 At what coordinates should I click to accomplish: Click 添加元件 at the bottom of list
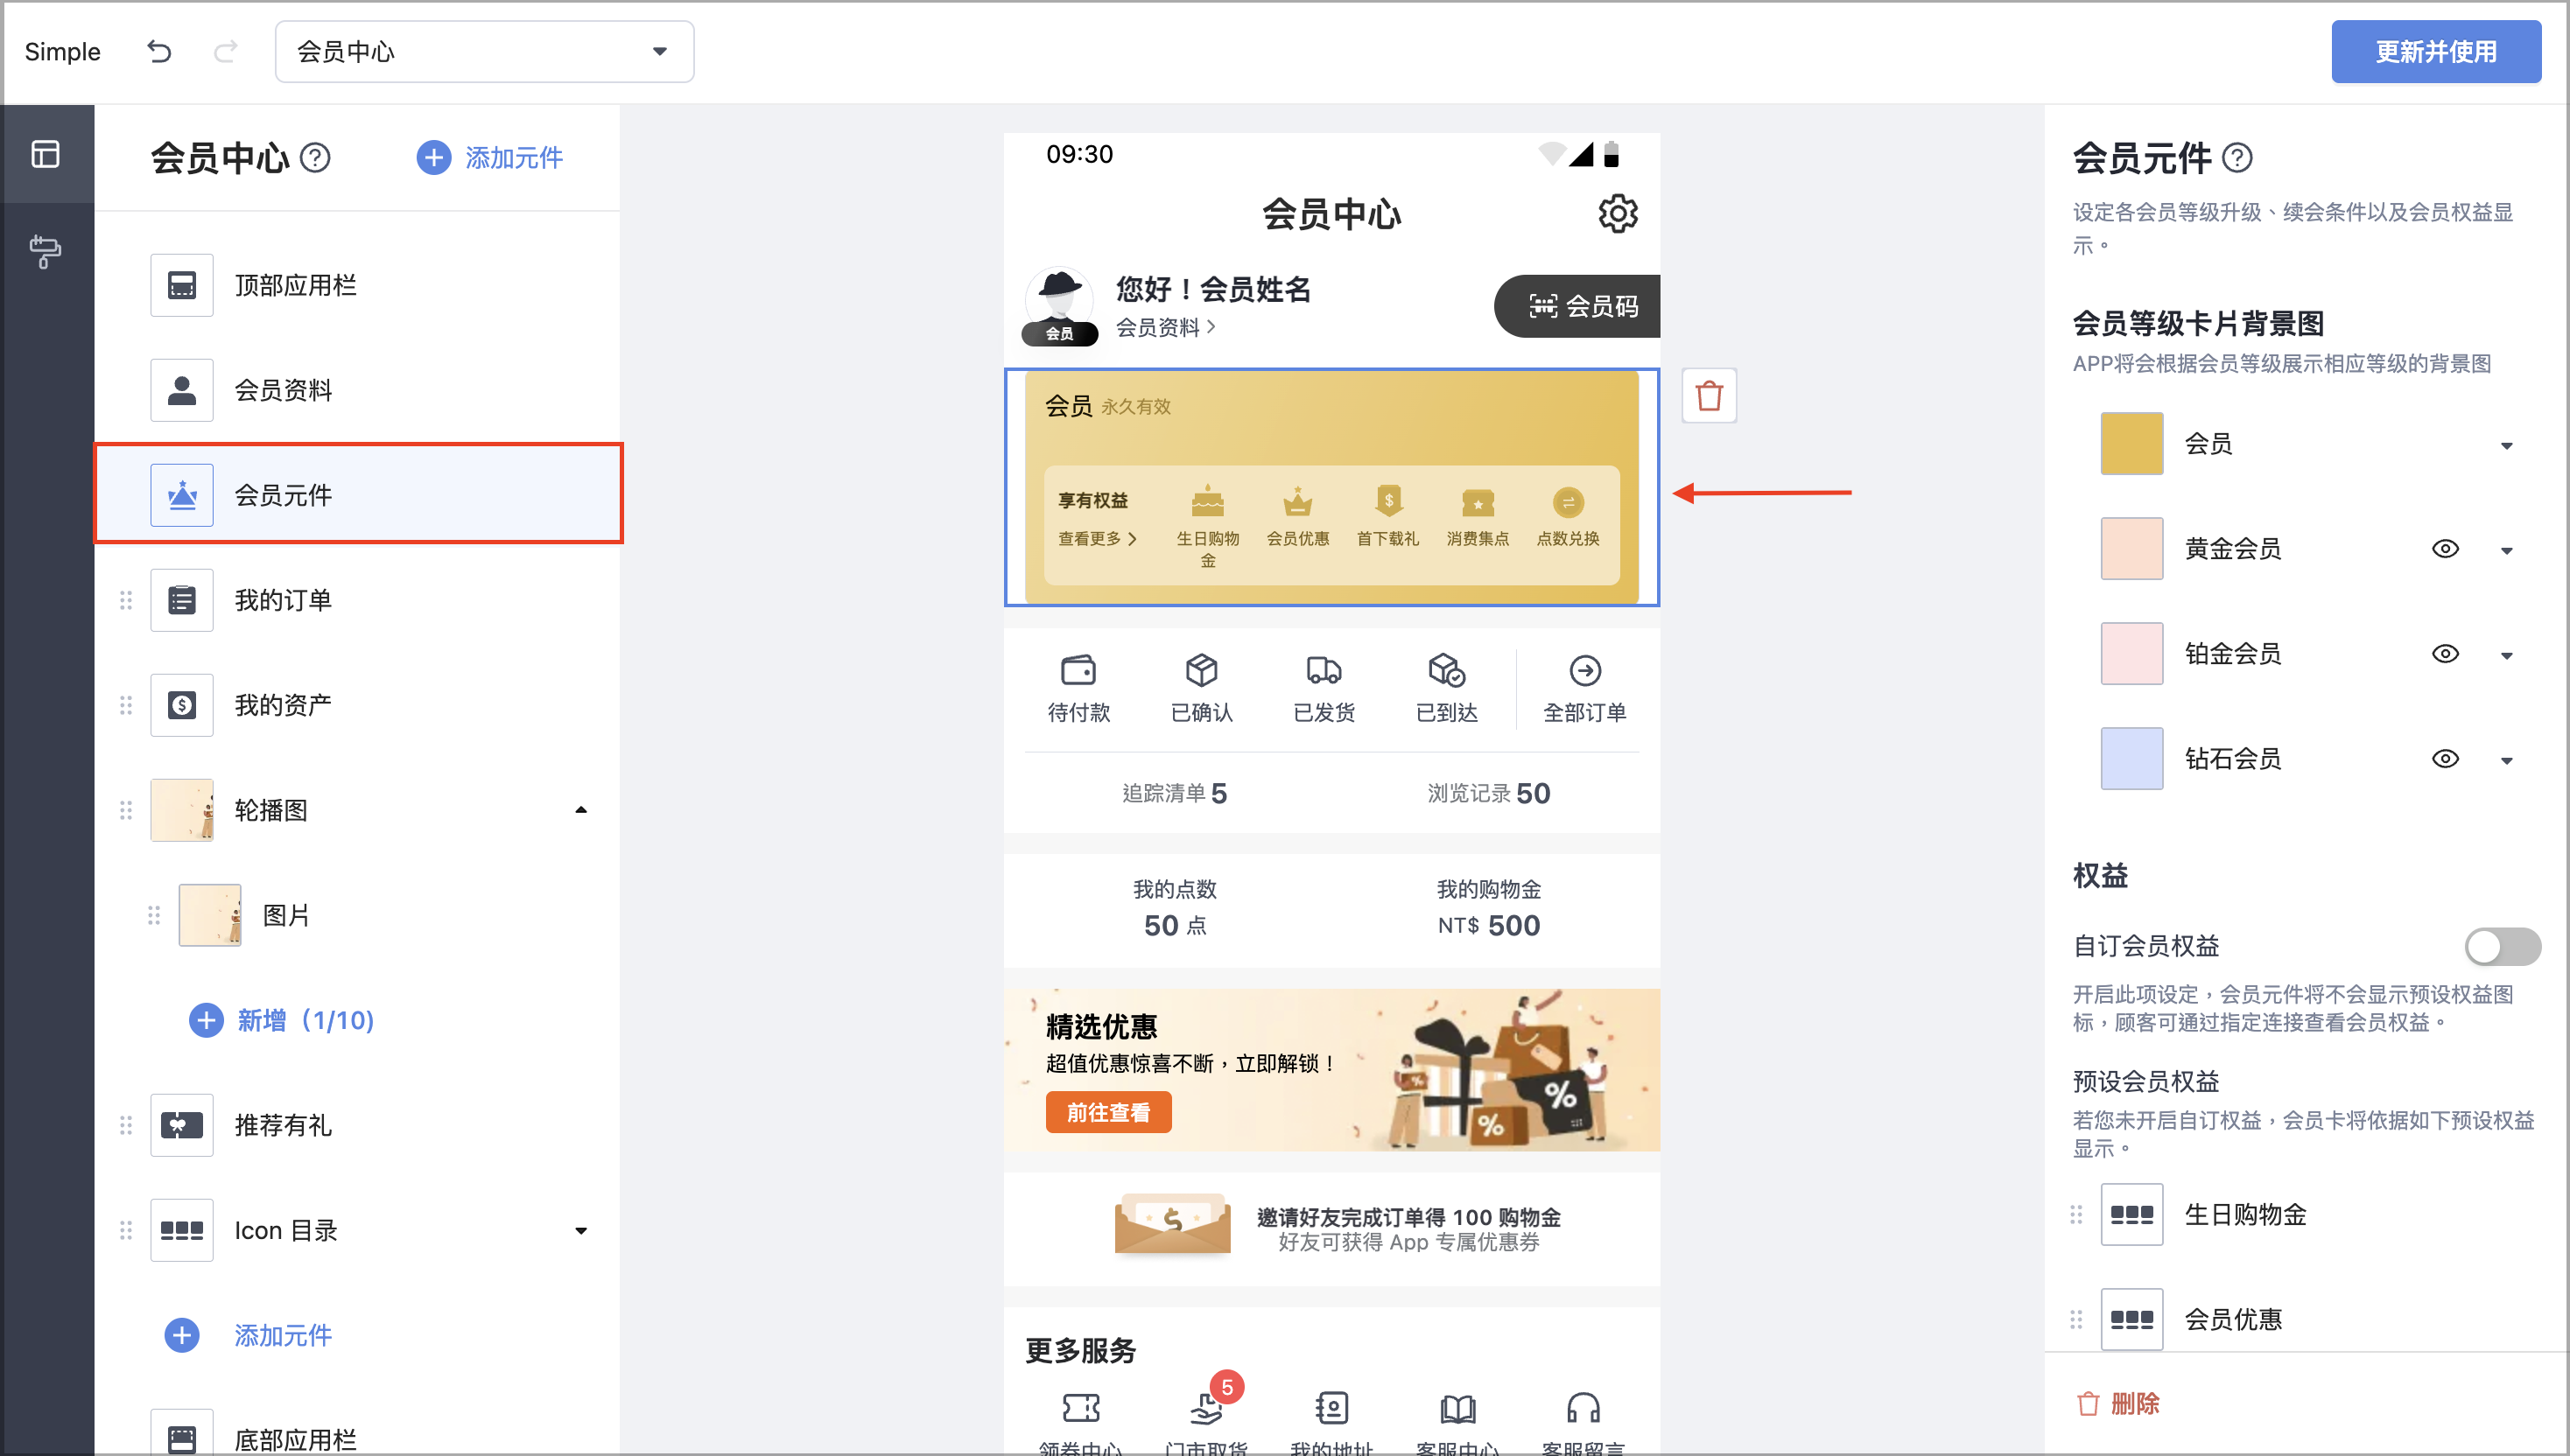(x=248, y=1335)
